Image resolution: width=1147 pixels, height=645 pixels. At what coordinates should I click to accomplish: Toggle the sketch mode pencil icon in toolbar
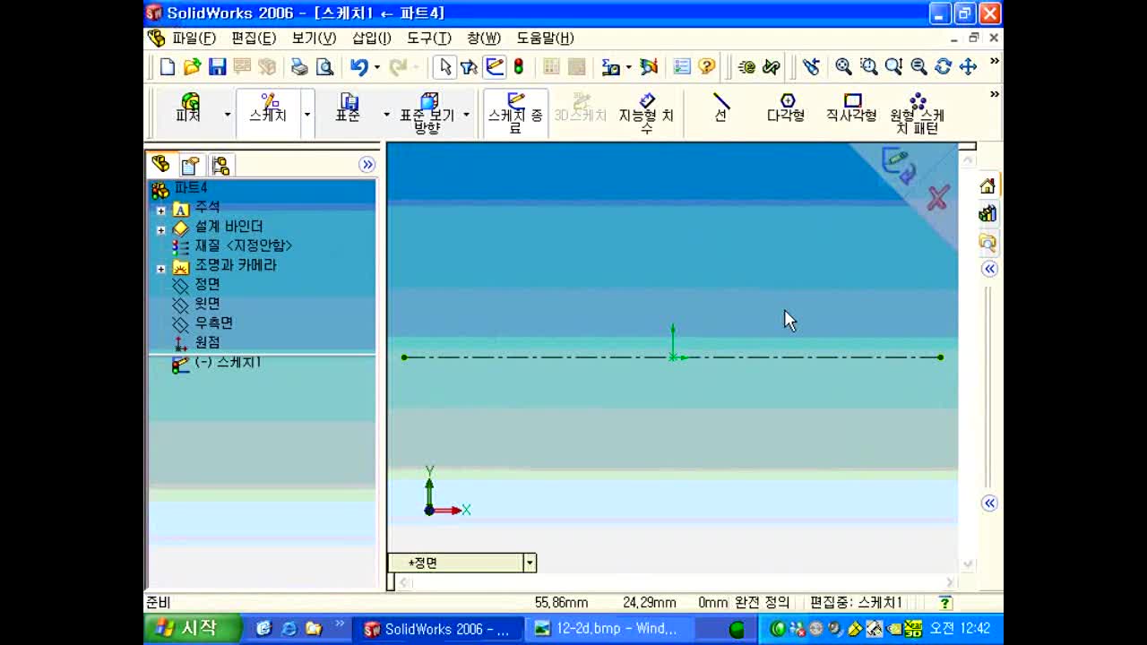pyautogui.click(x=495, y=67)
